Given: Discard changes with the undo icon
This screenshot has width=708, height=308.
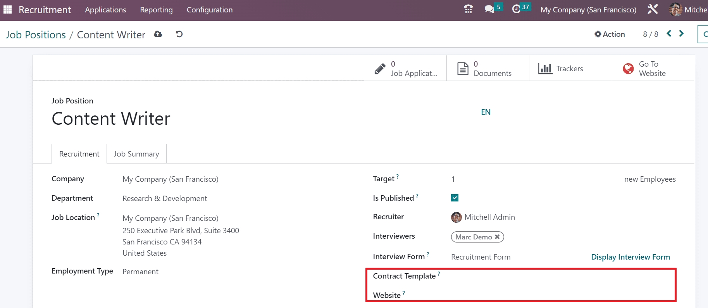Looking at the screenshot, I should (179, 34).
